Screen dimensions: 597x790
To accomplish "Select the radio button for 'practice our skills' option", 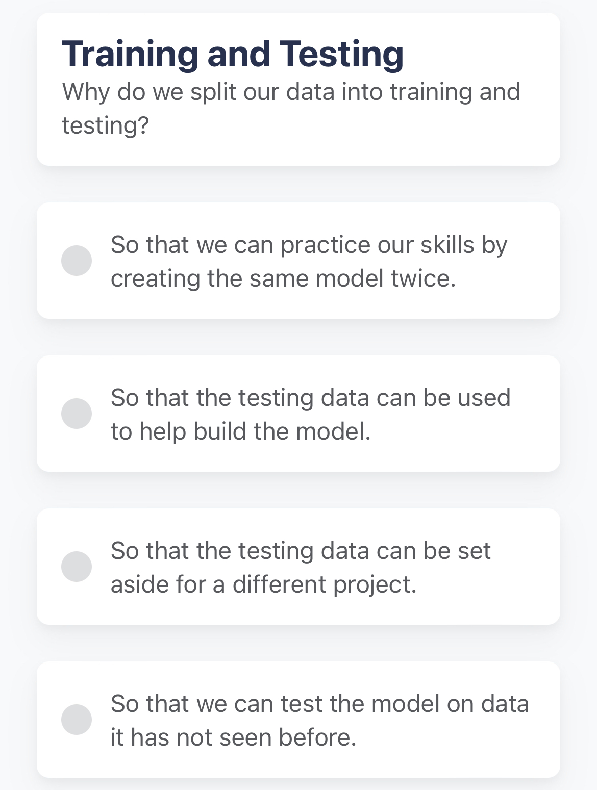I will click(x=77, y=260).
